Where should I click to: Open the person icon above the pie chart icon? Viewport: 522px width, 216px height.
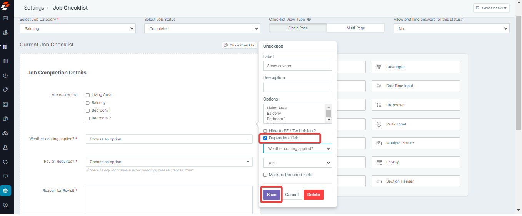5,147
